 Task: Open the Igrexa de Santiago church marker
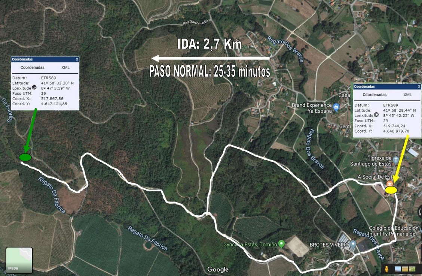[x=396, y=160]
